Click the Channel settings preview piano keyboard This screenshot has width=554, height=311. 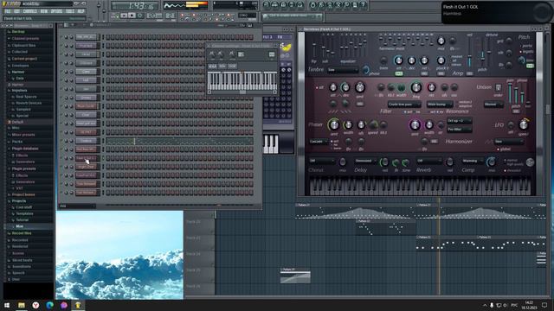[242, 81]
